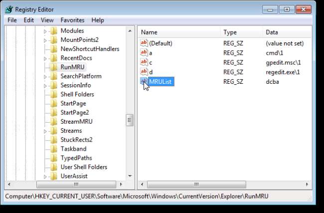
Task: Click tree pane horizontal scroll left arrow
Action: 9,184
